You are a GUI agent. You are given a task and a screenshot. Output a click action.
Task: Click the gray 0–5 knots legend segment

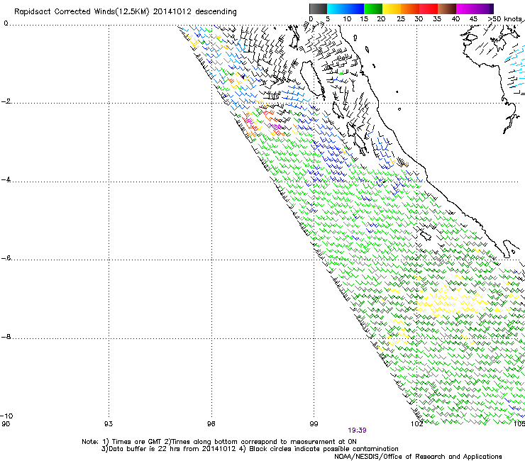pos(318,9)
